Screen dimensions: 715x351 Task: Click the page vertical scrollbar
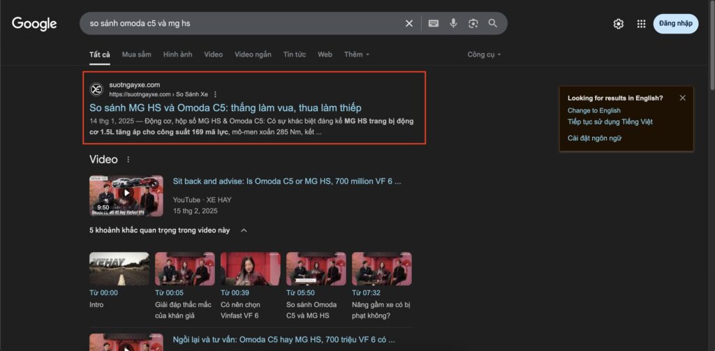[x=712, y=45]
